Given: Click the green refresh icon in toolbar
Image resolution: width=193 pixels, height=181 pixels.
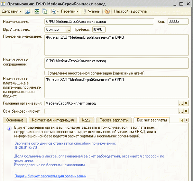Looking at the screenshot, I should (x=37, y=11).
